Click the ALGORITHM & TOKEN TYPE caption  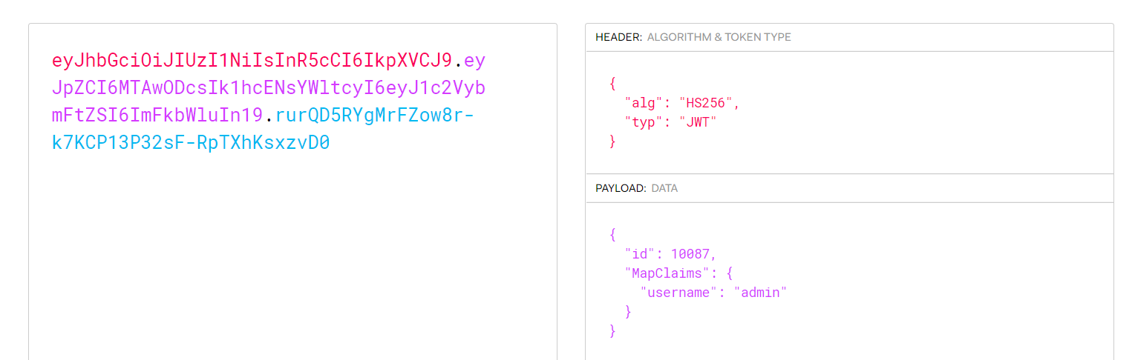point(719,37)
